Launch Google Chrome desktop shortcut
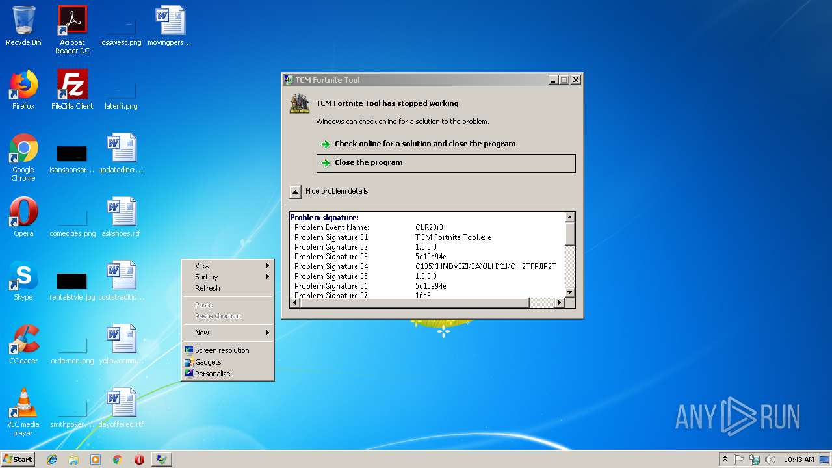 pos(23,157)
